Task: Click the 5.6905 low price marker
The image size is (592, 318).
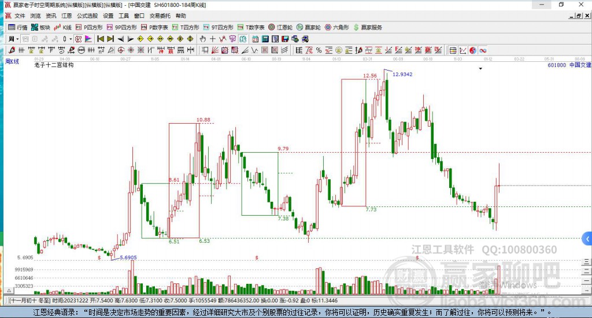Action: 128,257
